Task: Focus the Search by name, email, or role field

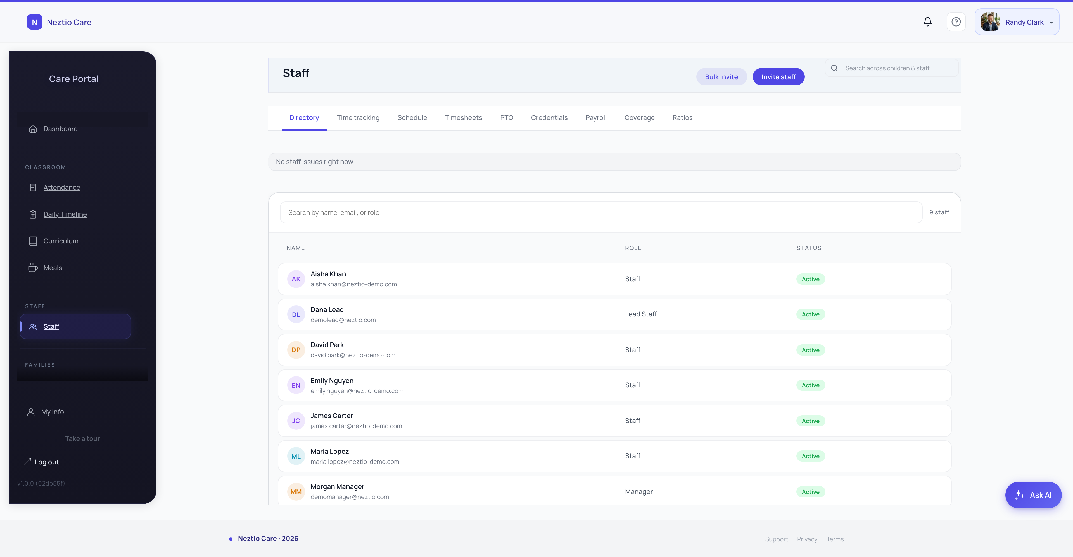Action: (601, 213)
